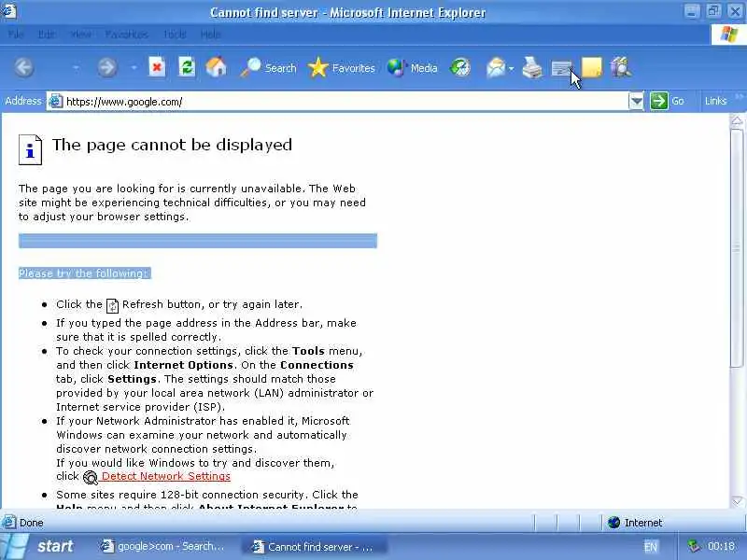747x560 pixels.
Task: Click the Research toolbar icon
Action: (x=621, y=67)
